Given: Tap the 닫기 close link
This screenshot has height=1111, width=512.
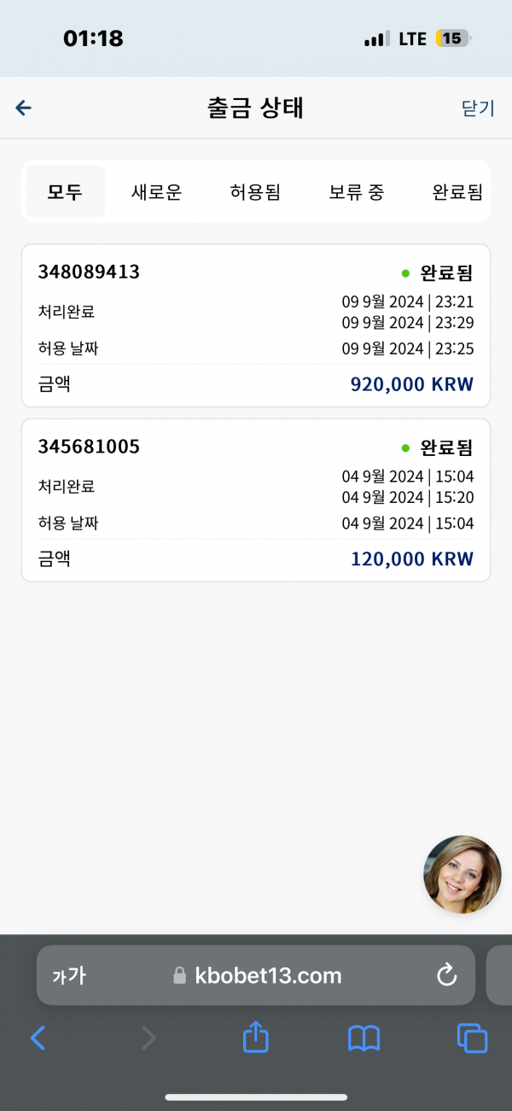Looking at the screenshot, I should click(478, 108).
